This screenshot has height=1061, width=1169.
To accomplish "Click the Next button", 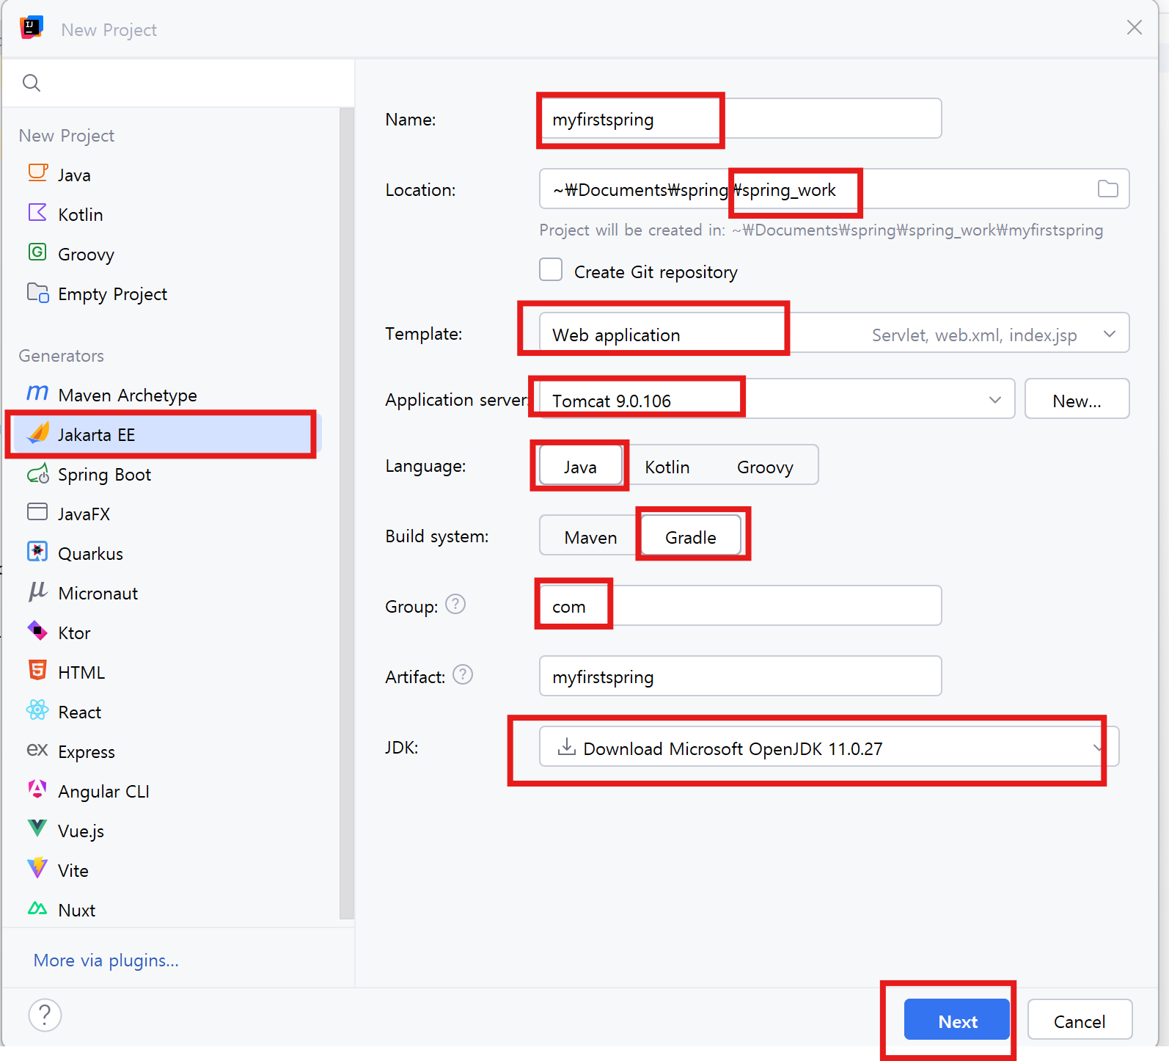I will (957, 1020).
